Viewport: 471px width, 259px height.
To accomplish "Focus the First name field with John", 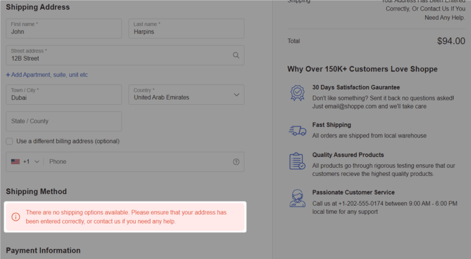I will (64, 29).
